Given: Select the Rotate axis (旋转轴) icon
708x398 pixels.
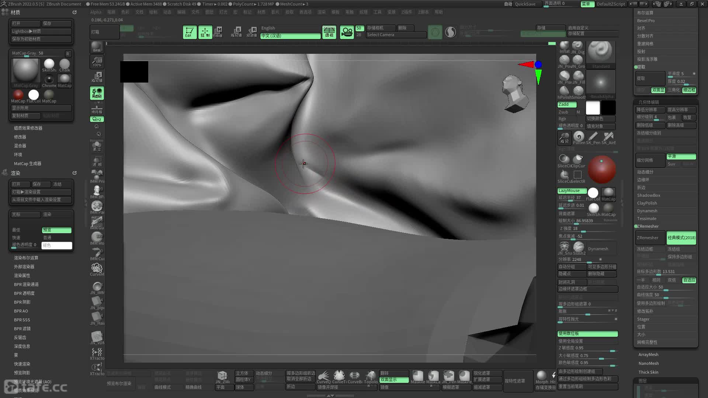Looking at the screenshot, I should (252, 32).
